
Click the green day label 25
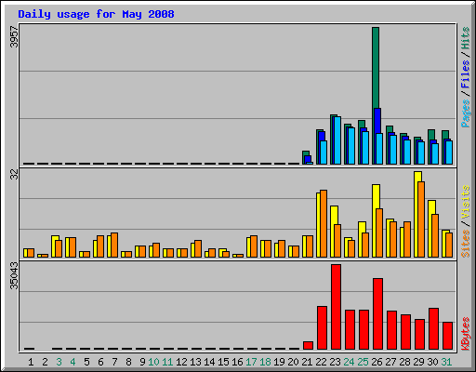click(x=363, y=362)
